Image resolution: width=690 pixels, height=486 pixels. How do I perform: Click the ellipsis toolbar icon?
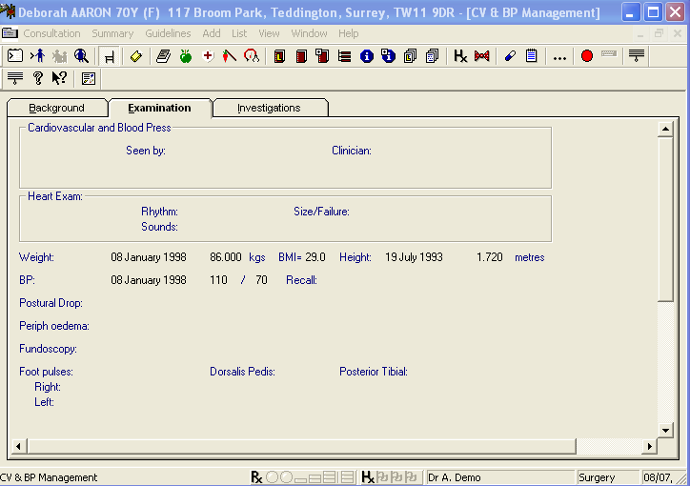559,57
